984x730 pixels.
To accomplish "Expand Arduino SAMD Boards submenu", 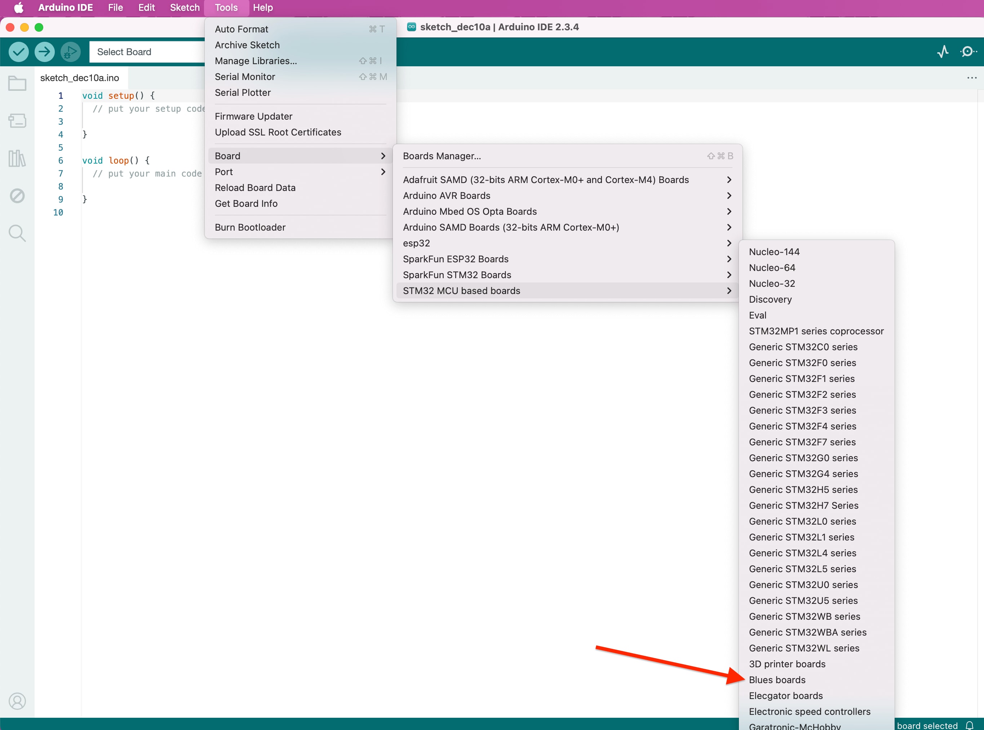I will pos(567,228).
